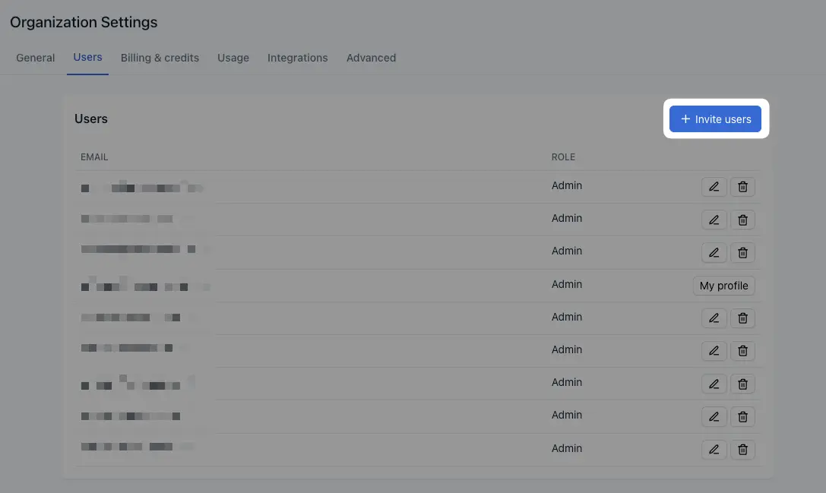Remove the second user via trash icon
Viewport: 826px width, 493px height.
(x=742, y=220)
